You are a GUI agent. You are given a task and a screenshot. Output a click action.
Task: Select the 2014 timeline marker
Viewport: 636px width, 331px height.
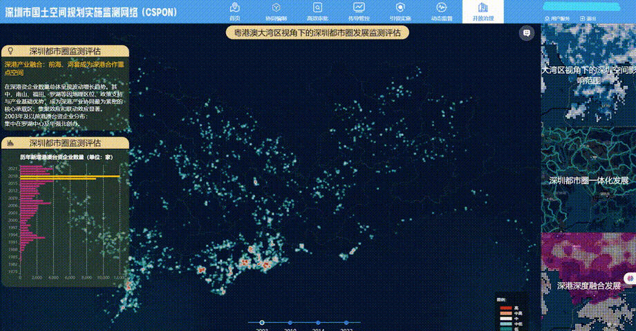(x=318, y=323)
